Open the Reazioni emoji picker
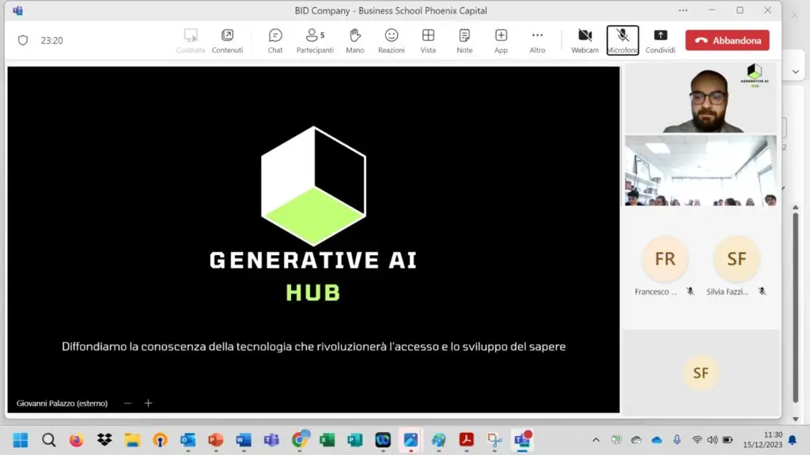The height and width of the screenshot is (455, 810). [x=391, y=40]
